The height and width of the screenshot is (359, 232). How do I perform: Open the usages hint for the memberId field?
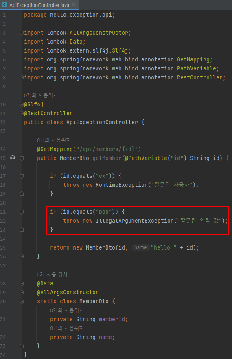[x=67, y=310]
